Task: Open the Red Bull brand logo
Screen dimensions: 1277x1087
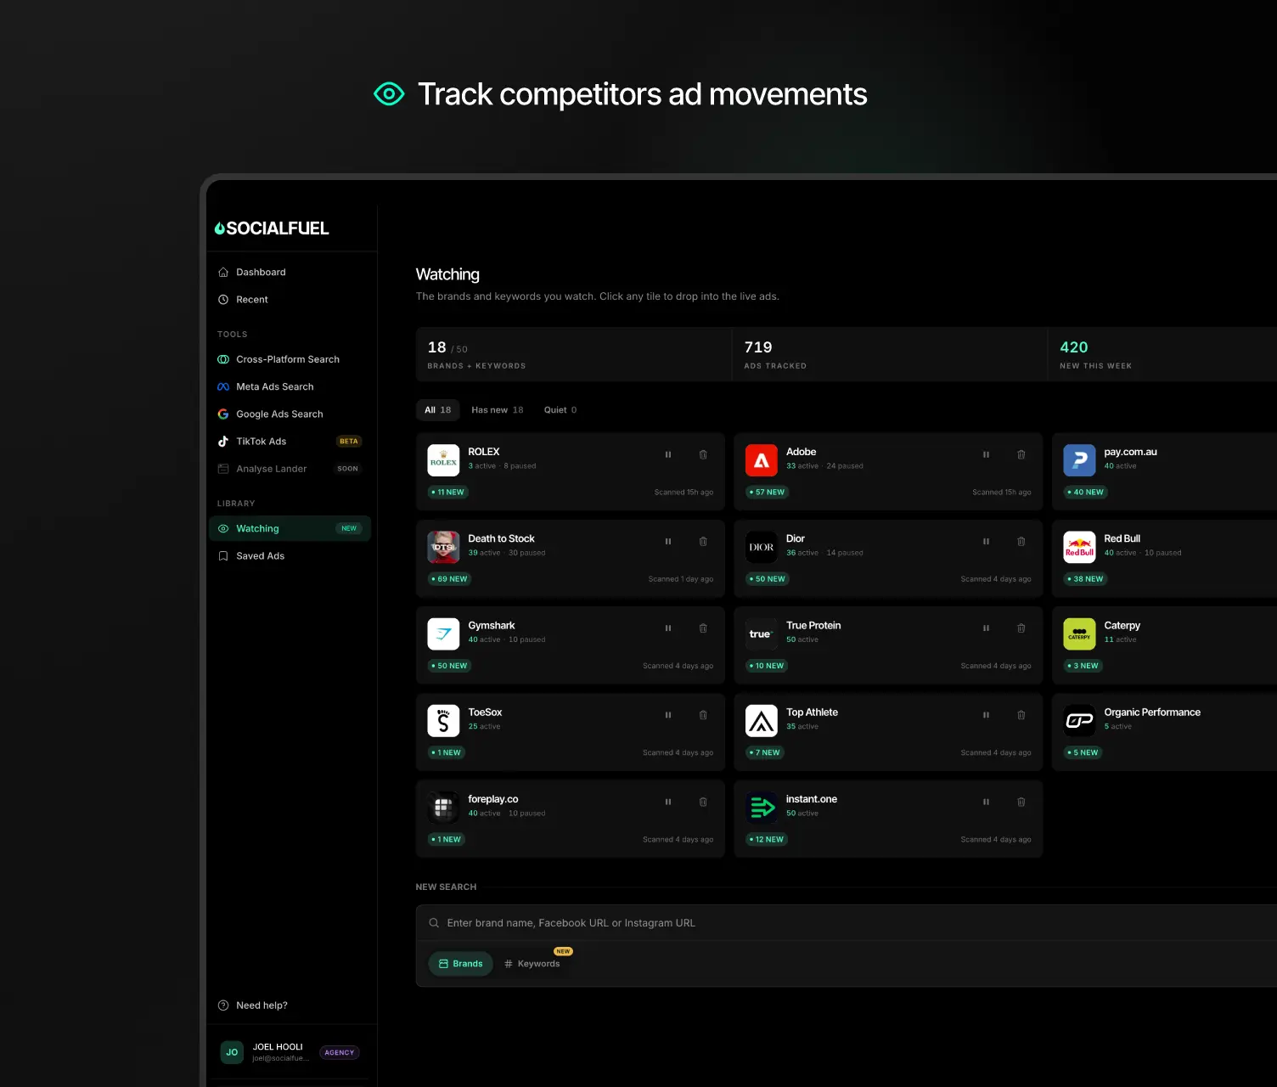Action: (1079, 547)
